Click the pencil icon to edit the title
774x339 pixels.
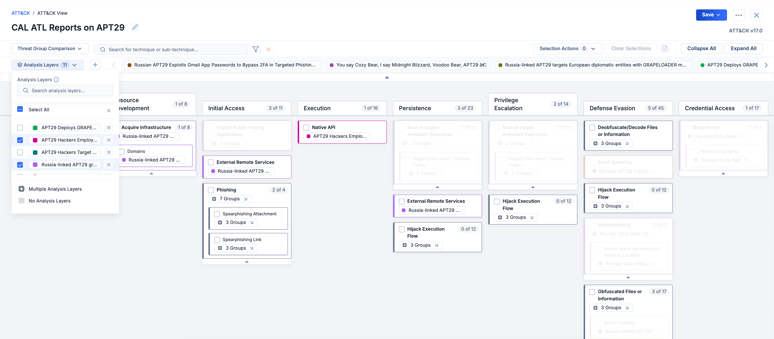point(135,27)
